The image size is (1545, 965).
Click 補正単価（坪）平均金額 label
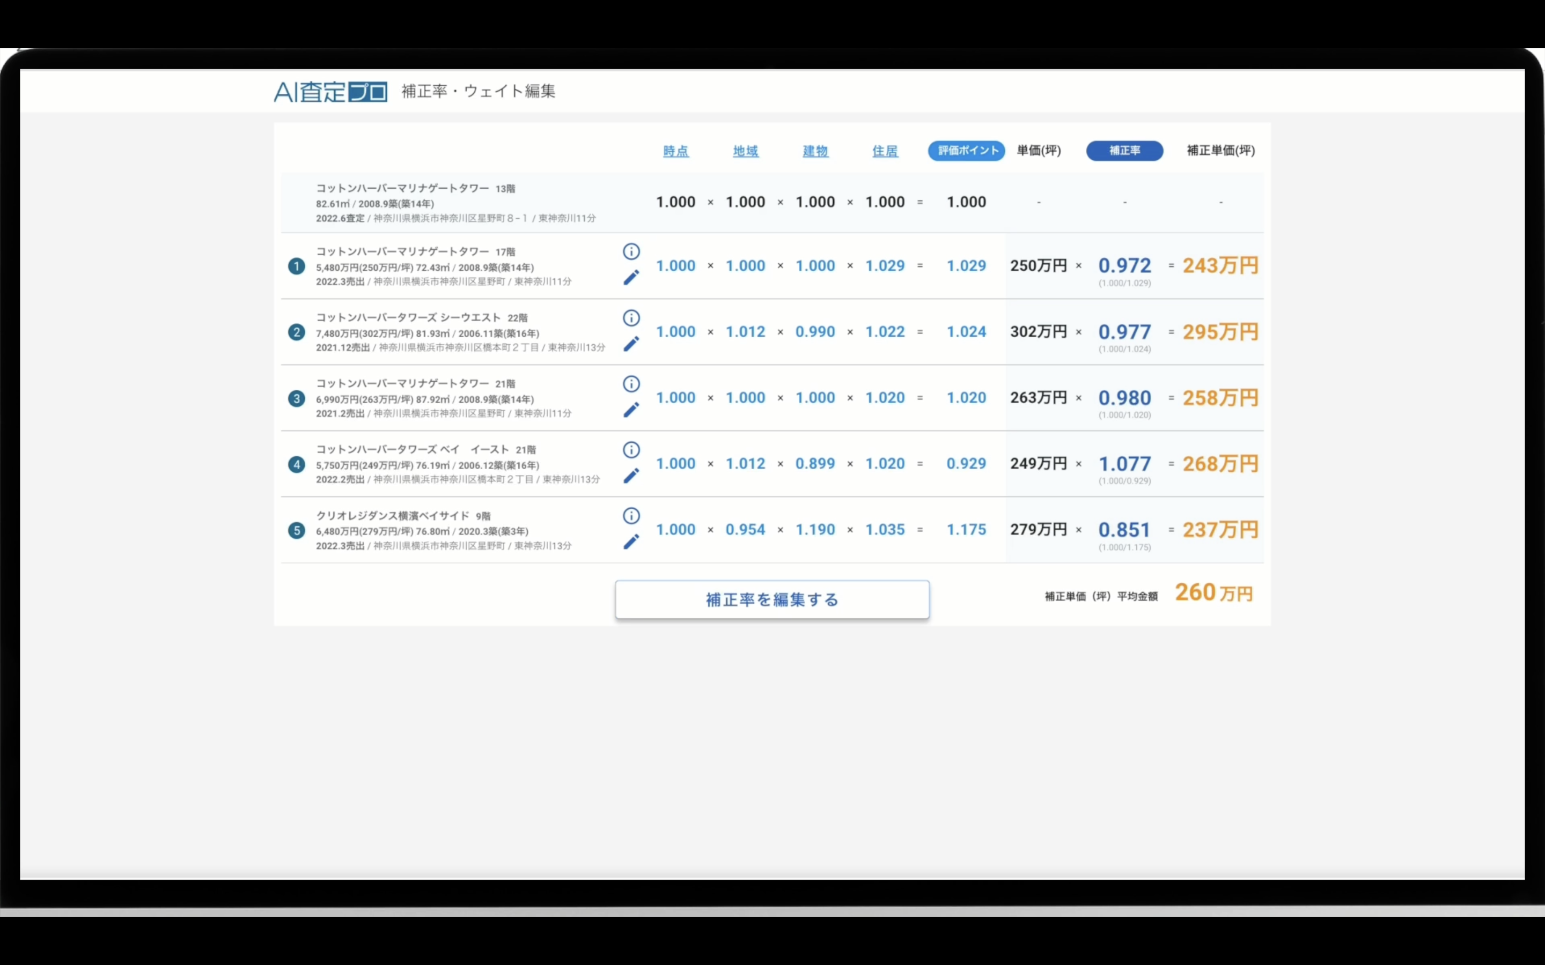pyautogui.click(x=1101, y=597)
